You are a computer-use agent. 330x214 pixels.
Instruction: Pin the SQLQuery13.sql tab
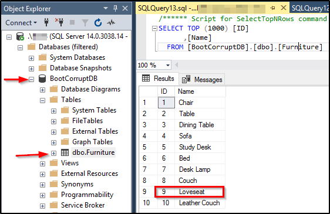[273, 8]
